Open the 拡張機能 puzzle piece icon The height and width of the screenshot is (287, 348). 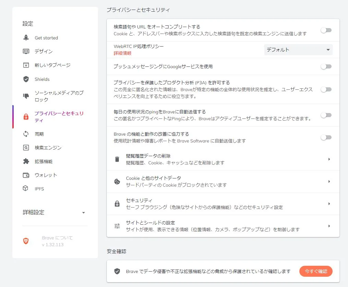pos(25,161)
